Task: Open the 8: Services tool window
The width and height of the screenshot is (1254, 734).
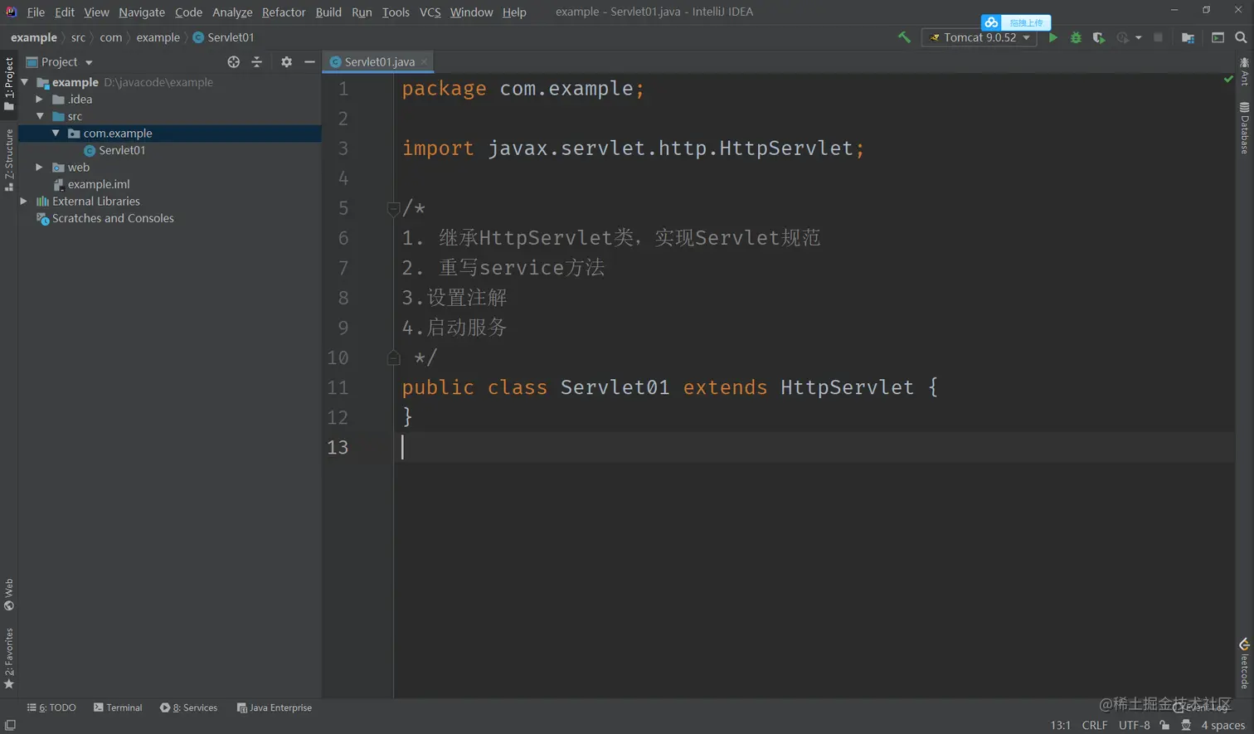Action: click(x=188, y=707)
